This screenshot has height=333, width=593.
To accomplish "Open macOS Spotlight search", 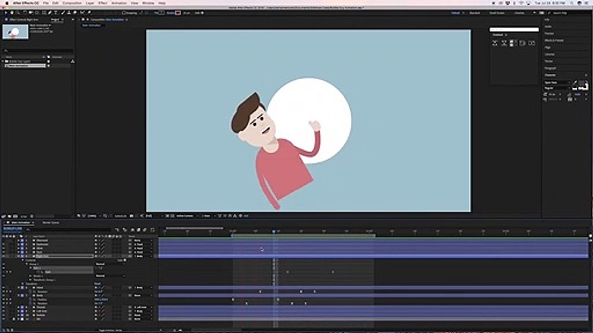I will pyautogui.click(x=571, y=3).
